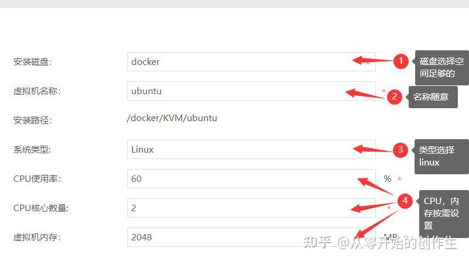Click the CPU核心数量 field label
The width and height of the screenshot is (469, 262).
(x=41, y=208)
